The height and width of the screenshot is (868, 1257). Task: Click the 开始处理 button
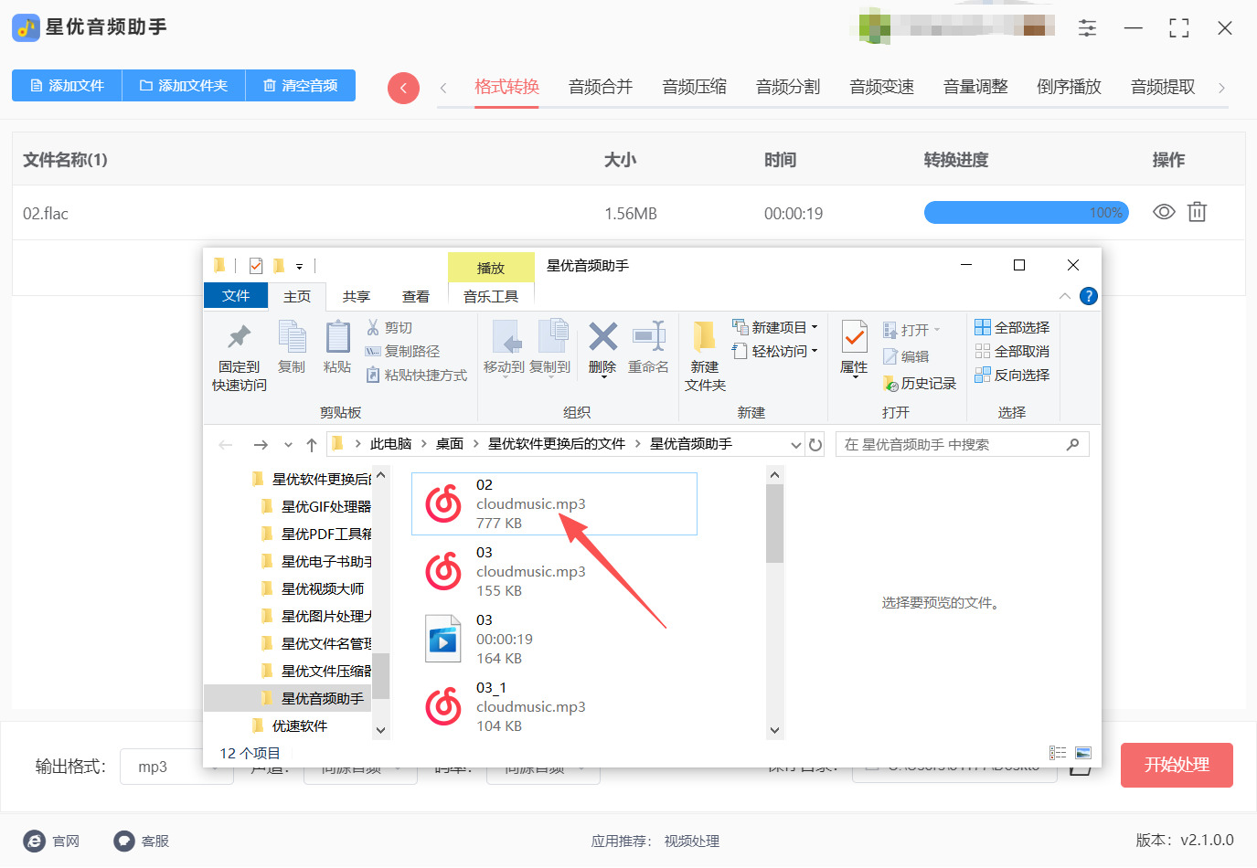click(1177, 765)
